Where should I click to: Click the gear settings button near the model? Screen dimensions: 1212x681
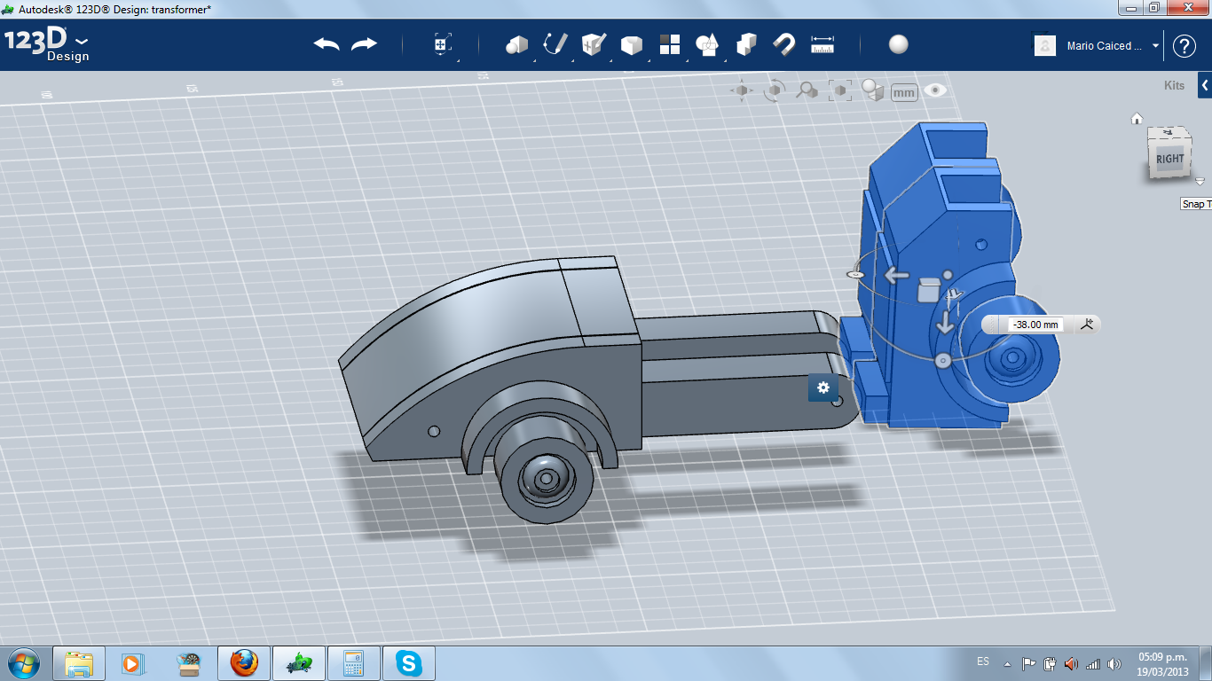[x=822, y=387]
